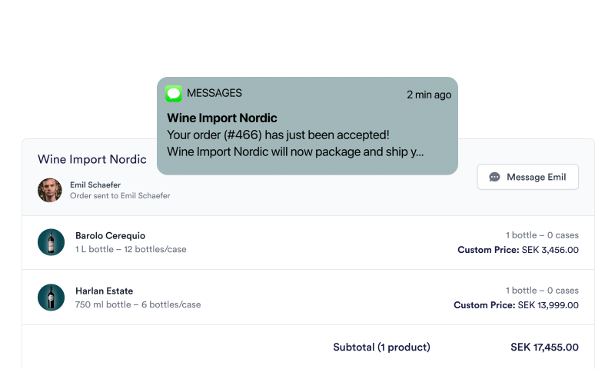Click the Emil Schaefer name text
The height and width of the screenshot is (369, 615).
pos(95,184)
